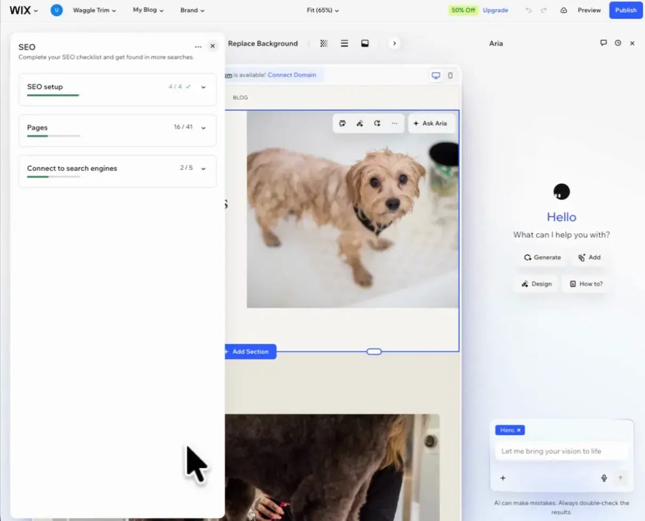Click the checkered pattern toolbar icon
The height and width of the screenshot is (521, 645).
[x=324, y=44]
